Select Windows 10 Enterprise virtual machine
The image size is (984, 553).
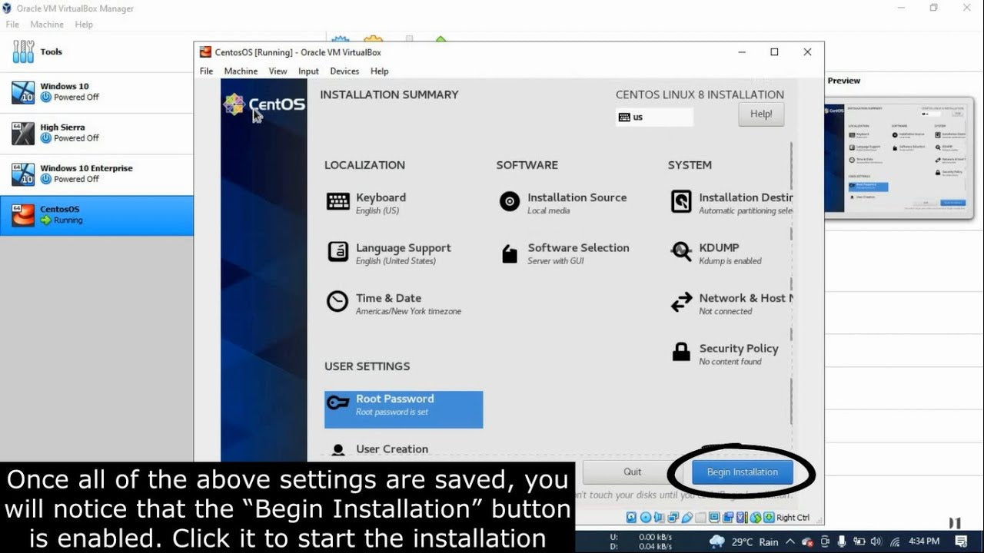[x=96, y=174]
